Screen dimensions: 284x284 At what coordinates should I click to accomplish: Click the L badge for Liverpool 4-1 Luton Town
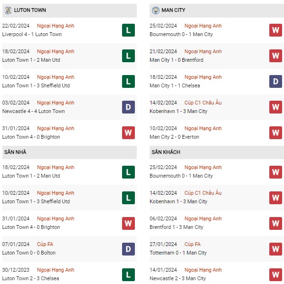click(x=128, y=30)
